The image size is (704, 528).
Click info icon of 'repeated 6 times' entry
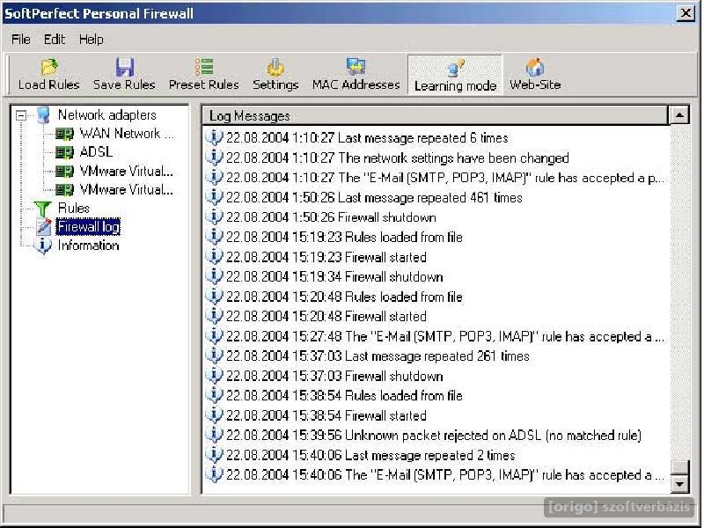coord(214,137)
